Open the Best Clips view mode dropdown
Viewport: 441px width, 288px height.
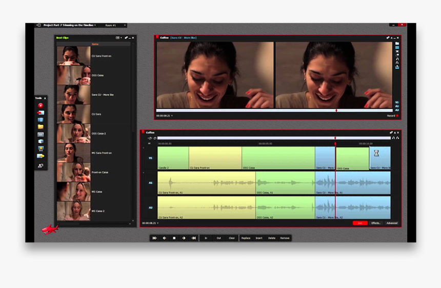point(118,37)
